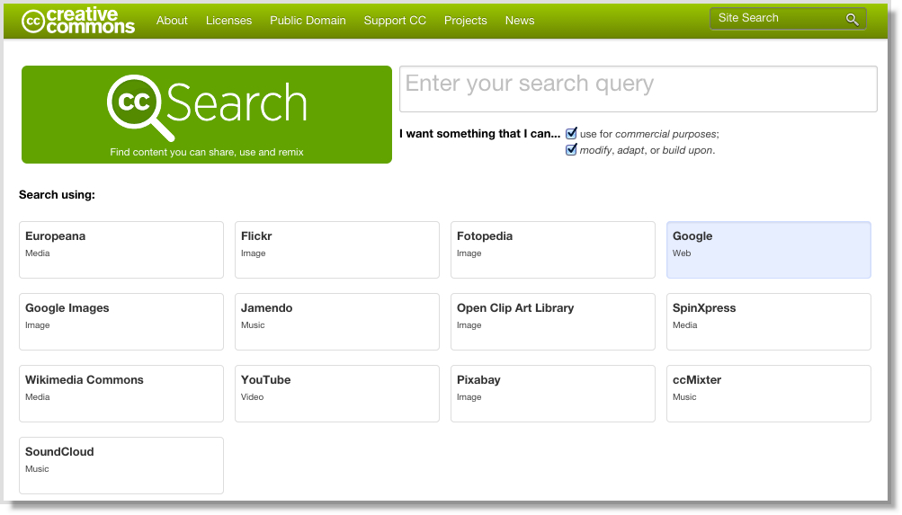
Task: Click 'I want something that I can...' label
Action: click(479, 133)
